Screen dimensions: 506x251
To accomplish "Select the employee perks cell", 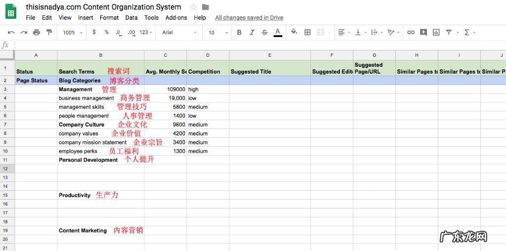I will click(101, 151).
